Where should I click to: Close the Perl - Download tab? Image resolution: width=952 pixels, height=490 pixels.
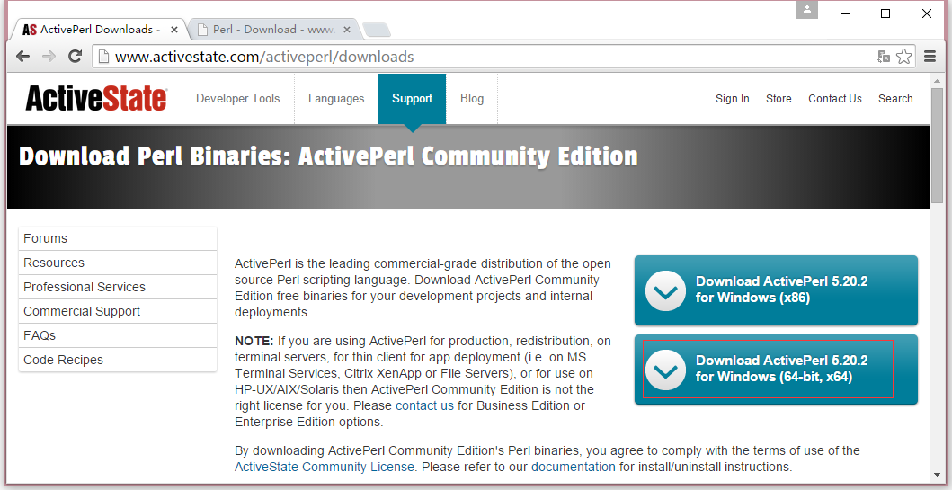(347, 29)
